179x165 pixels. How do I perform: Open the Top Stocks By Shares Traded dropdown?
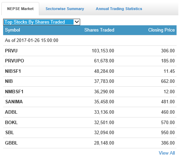point(42,22)
